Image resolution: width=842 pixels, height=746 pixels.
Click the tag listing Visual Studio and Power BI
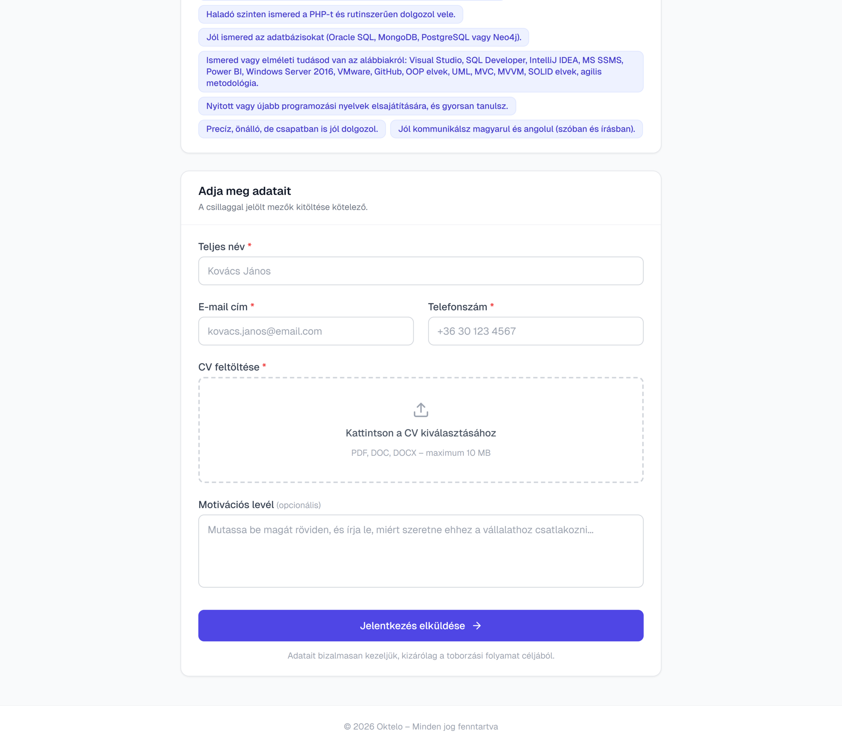(421, 72)
